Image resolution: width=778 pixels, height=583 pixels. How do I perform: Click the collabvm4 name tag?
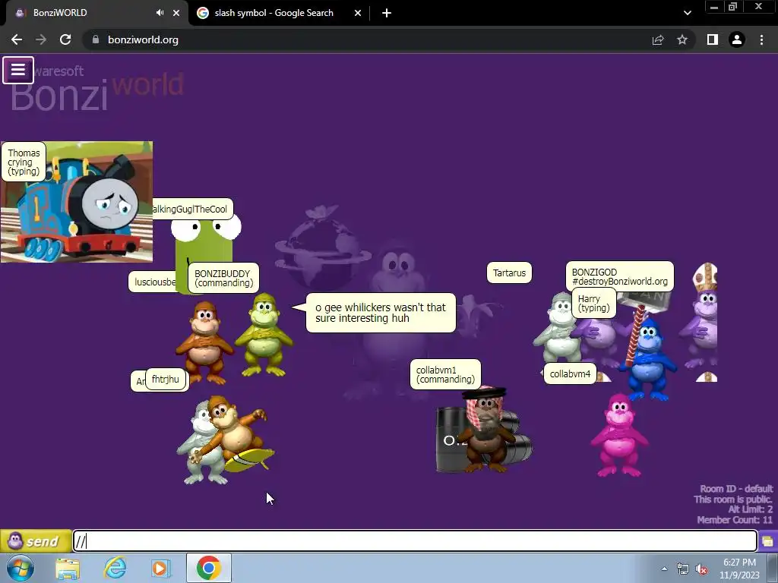(x=570, y=373)
